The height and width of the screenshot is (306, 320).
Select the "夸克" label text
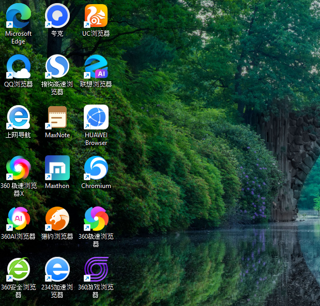tap(57, 34)
